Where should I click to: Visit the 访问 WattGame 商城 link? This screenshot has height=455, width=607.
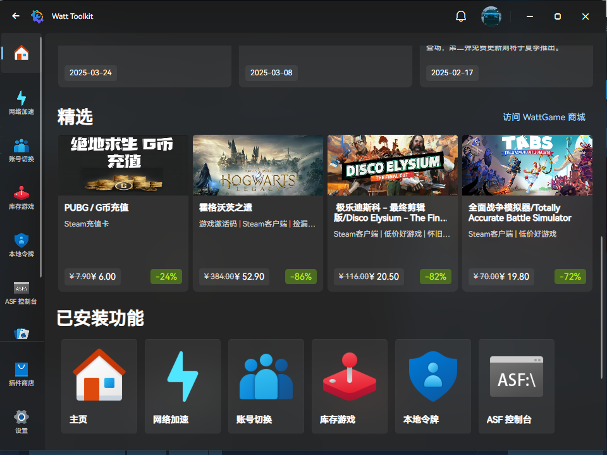click(x=544, y=117)
